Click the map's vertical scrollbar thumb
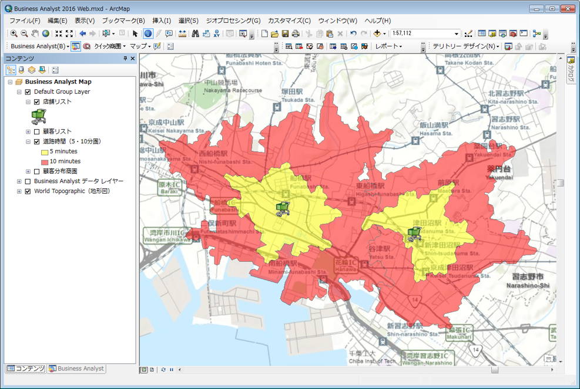The image size is (580, 389). click(561, 183)
